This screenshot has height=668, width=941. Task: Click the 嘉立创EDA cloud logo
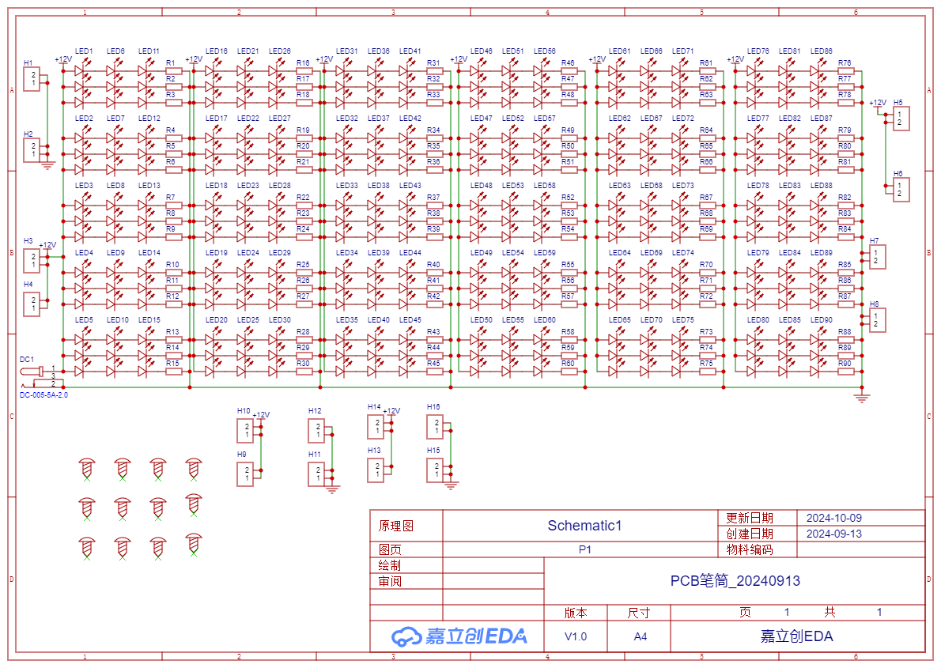coord(406,636)
